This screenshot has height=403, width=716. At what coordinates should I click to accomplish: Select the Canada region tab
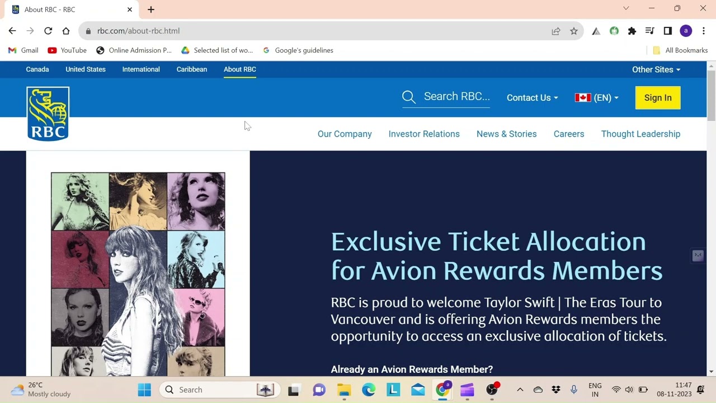(37, 69)
